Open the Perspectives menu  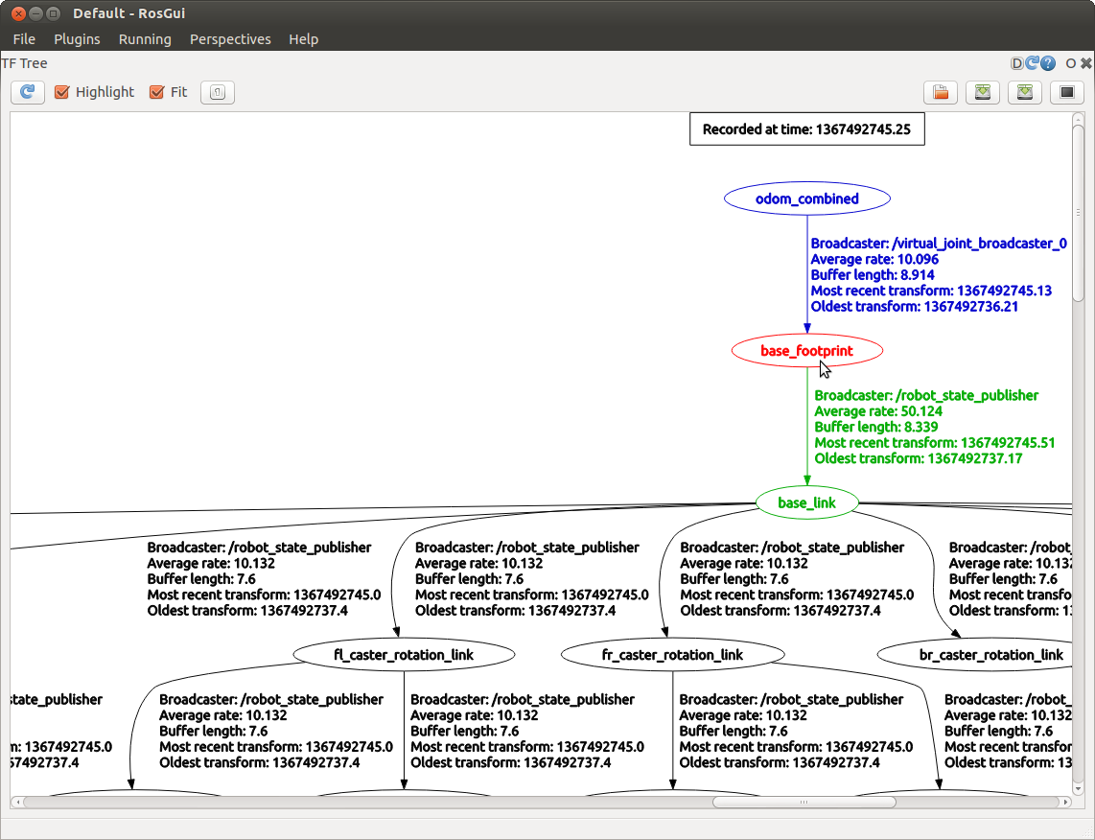(230, 39)
